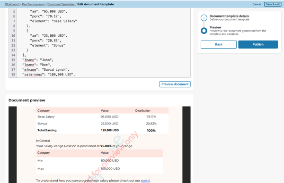Screen dimensions: 284x183
Task: Select the Document template details step icon
Action: [204, 18]
